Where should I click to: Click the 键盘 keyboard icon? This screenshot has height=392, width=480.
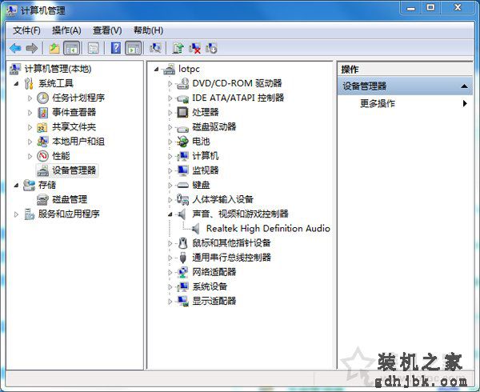182,185
